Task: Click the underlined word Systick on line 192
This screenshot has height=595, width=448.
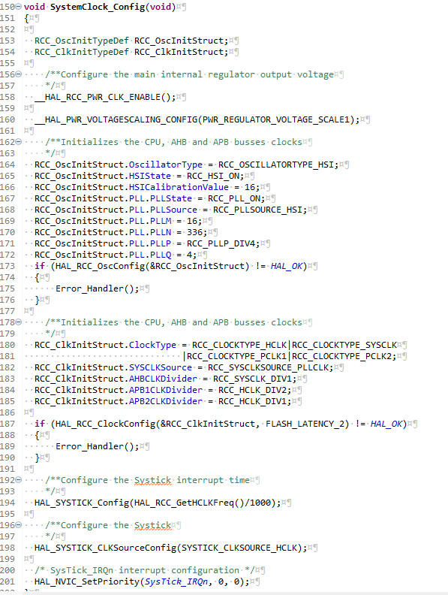Action: click(153, 480)
